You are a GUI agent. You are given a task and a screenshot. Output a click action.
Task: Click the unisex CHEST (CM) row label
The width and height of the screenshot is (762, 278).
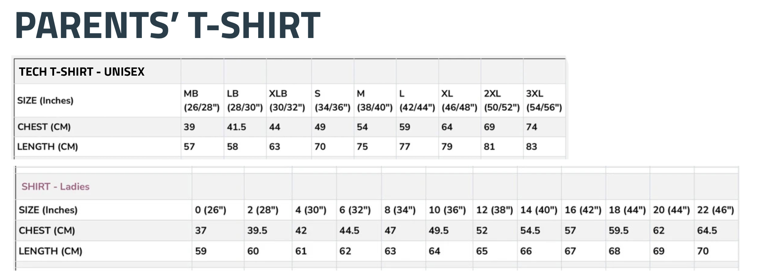click(44, 127)
